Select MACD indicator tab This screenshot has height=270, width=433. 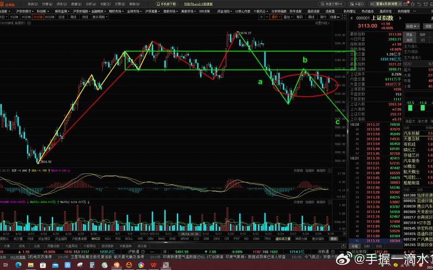96,239
